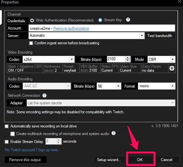Click the version number v. 3.9.1906.1401
Screen dimensions: 183x167
click(165, 126)
